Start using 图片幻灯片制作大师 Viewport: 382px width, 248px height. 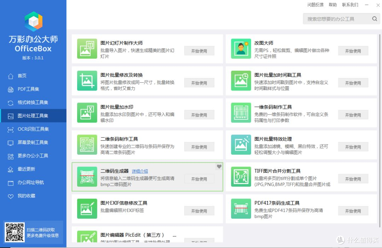(x=199, y=51)
